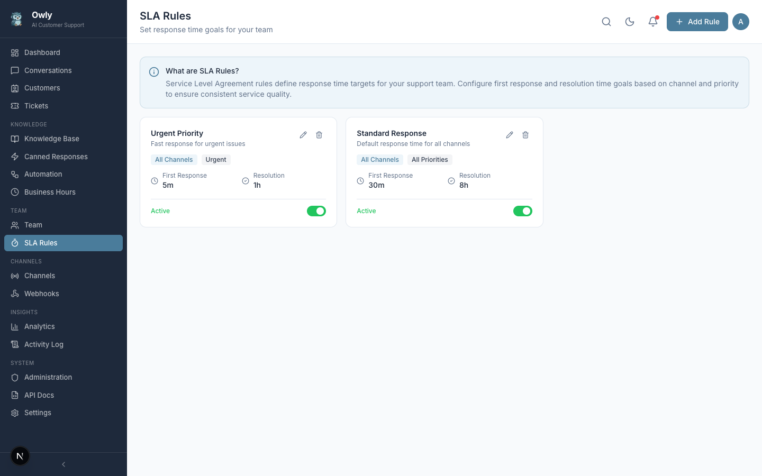Image resolution: width=762 pixels, height=476 pixels.
Task: Click All Channels tag on Standard Response
Action: pyautogui.click(x=380, y=160)
